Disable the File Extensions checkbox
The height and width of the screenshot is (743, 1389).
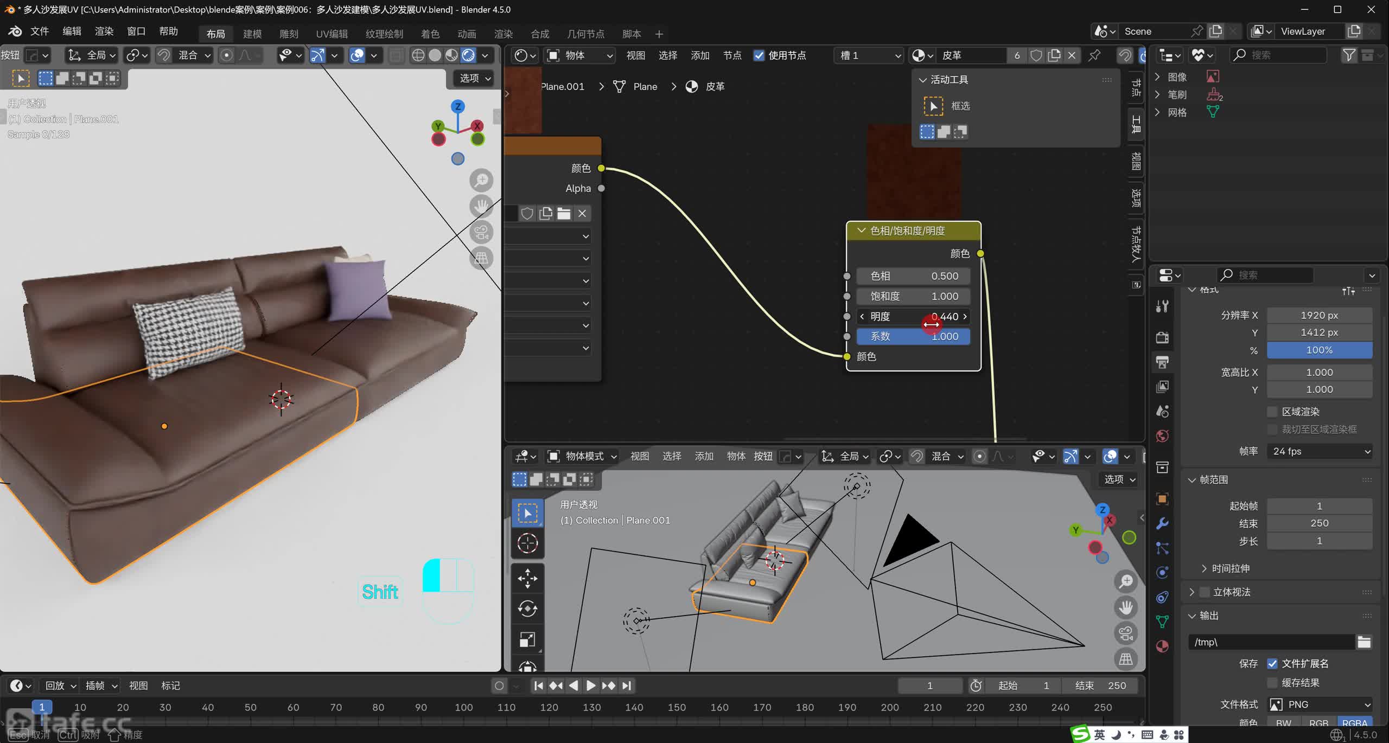click(1272, 663)
